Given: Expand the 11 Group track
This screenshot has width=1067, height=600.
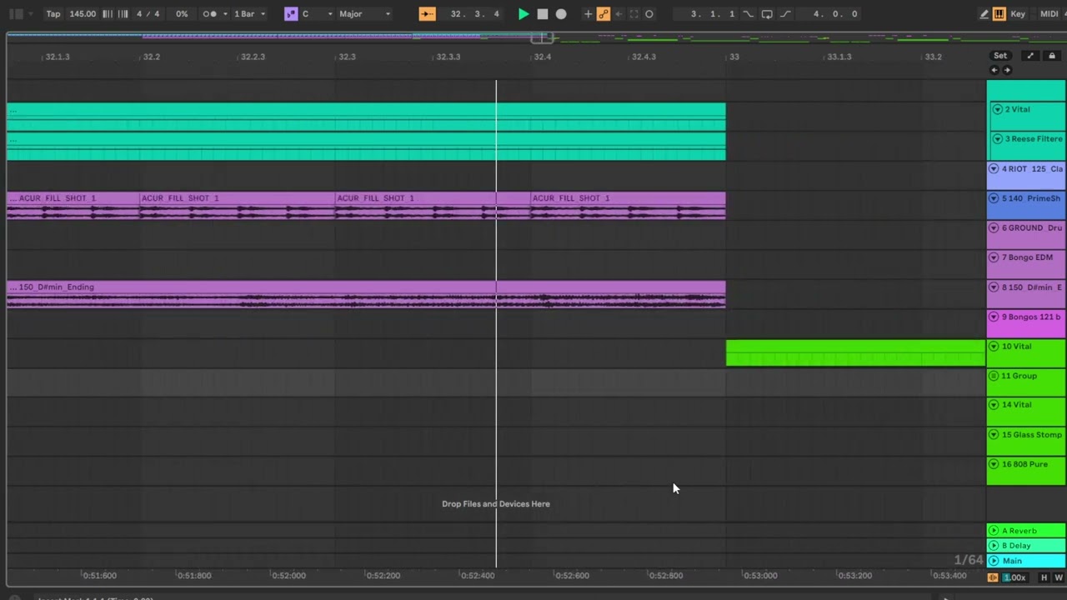Looking at the screenshot, I should coord(994,376).
